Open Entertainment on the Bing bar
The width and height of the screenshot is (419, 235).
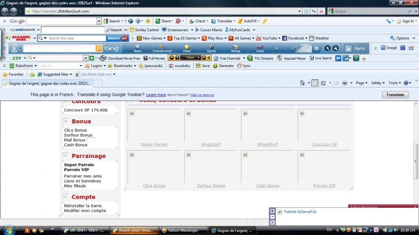162,49
